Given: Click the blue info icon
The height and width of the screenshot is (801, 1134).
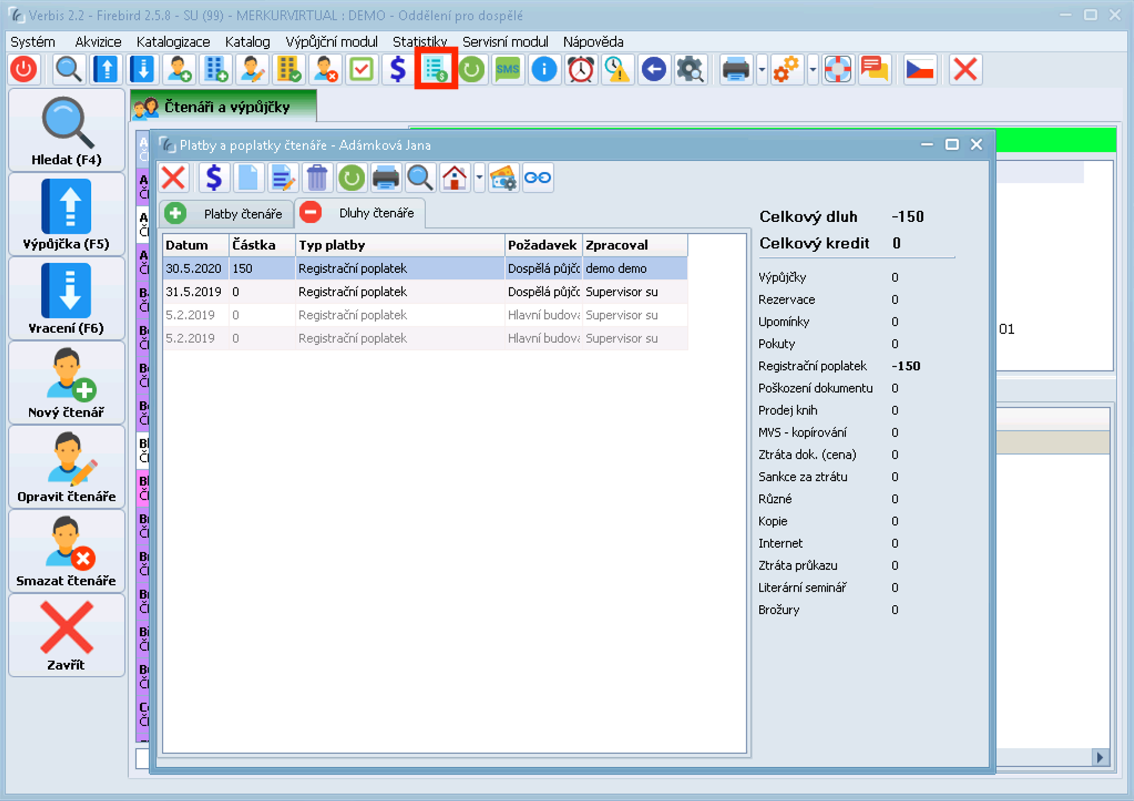Looking at the screenshot, I should pyautogui.click(x=544, y=70).
